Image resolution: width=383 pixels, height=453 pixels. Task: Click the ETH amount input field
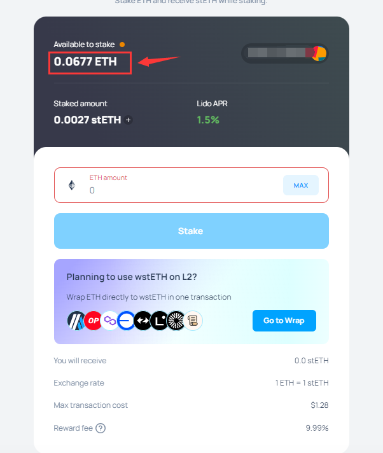191,185
